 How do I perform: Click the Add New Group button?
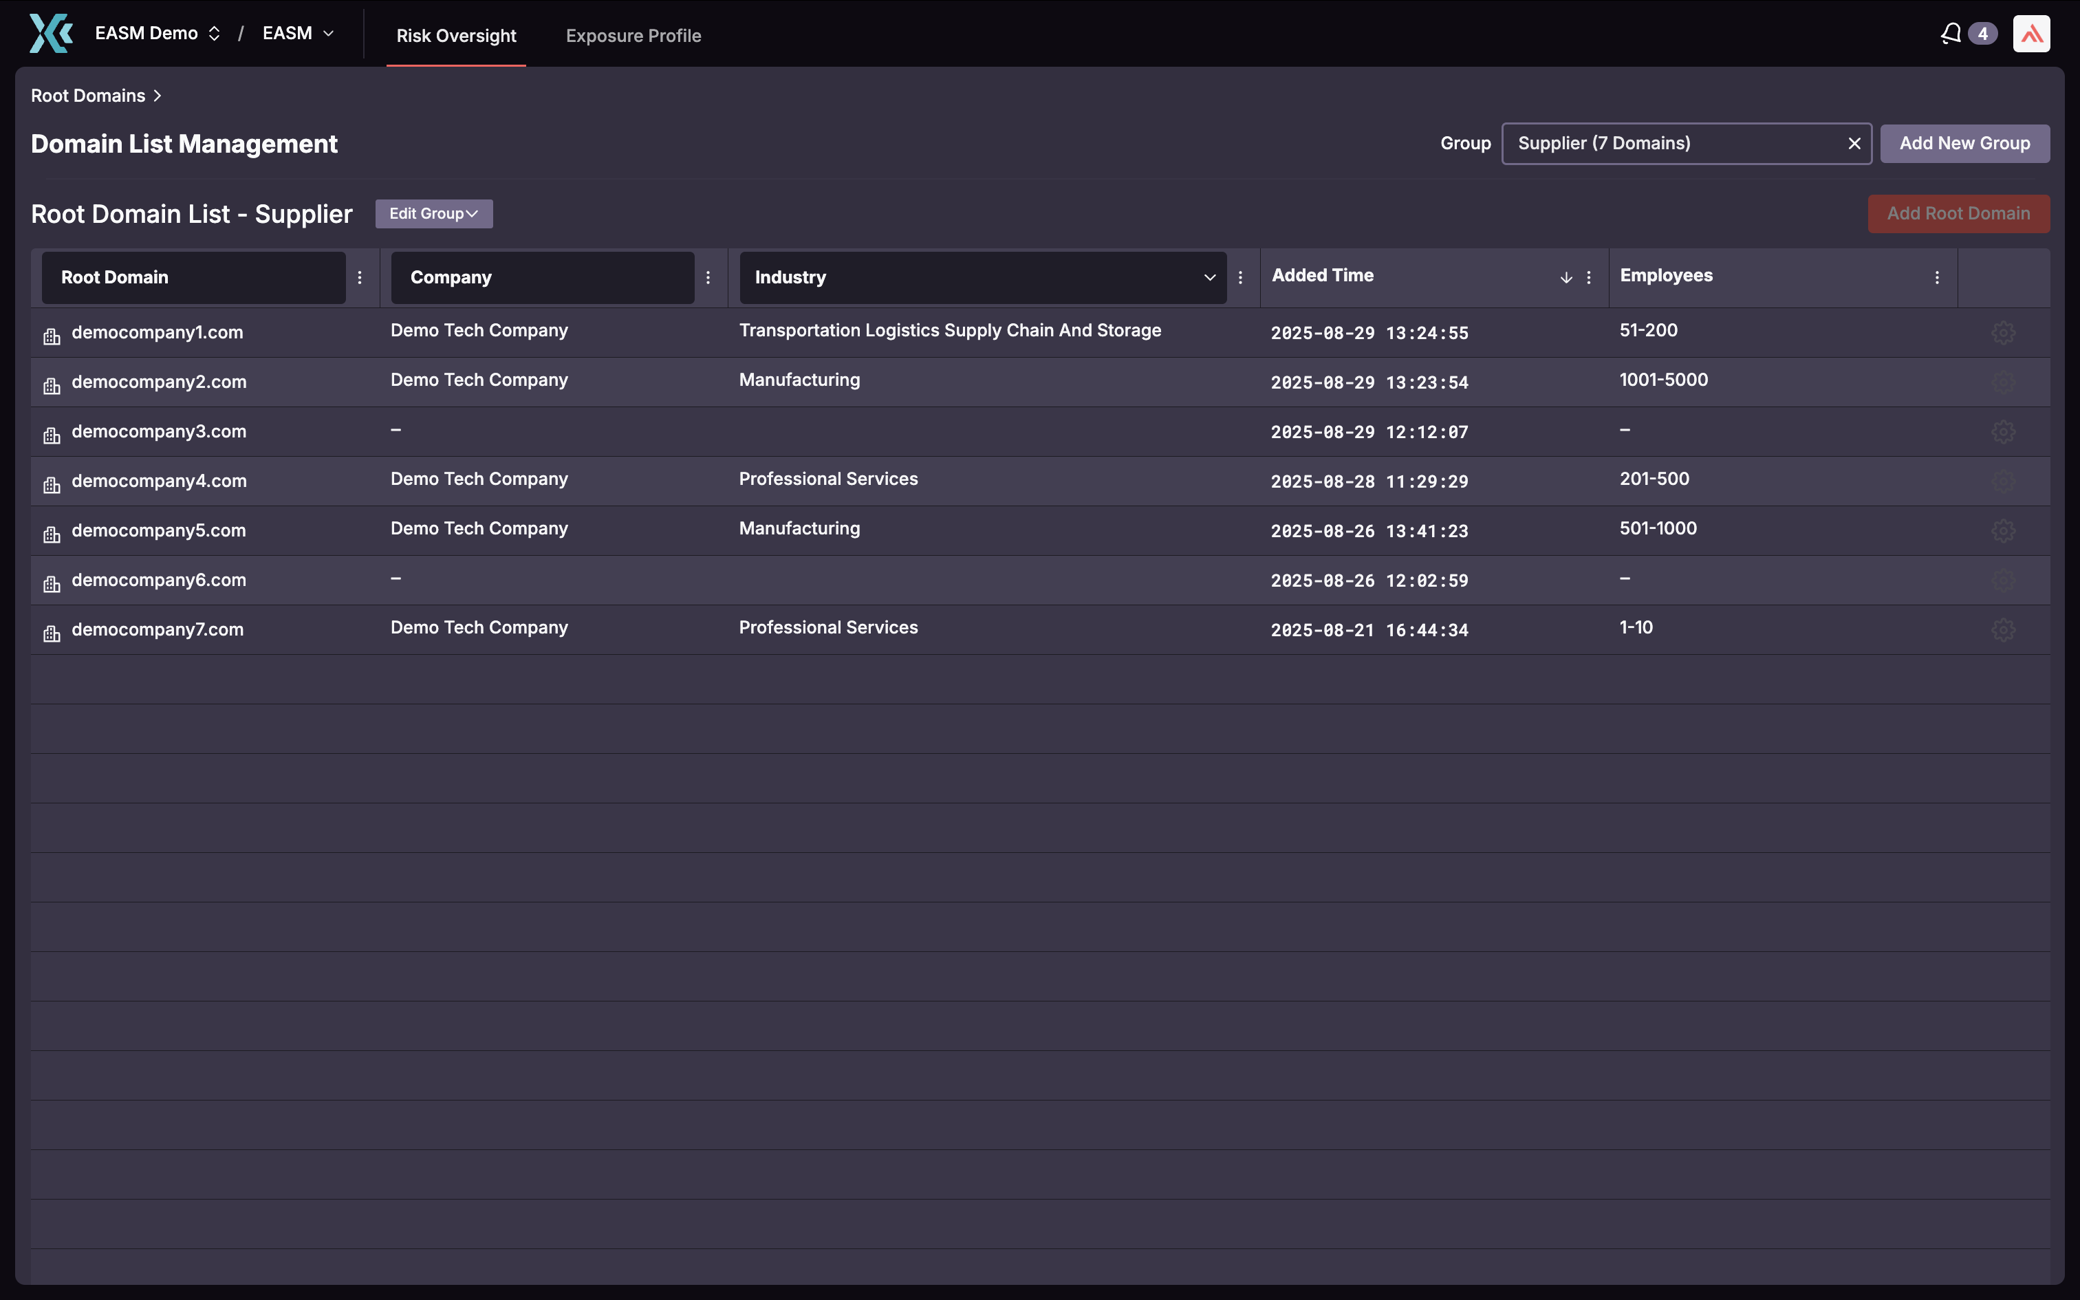click(x=1965, y=144)
